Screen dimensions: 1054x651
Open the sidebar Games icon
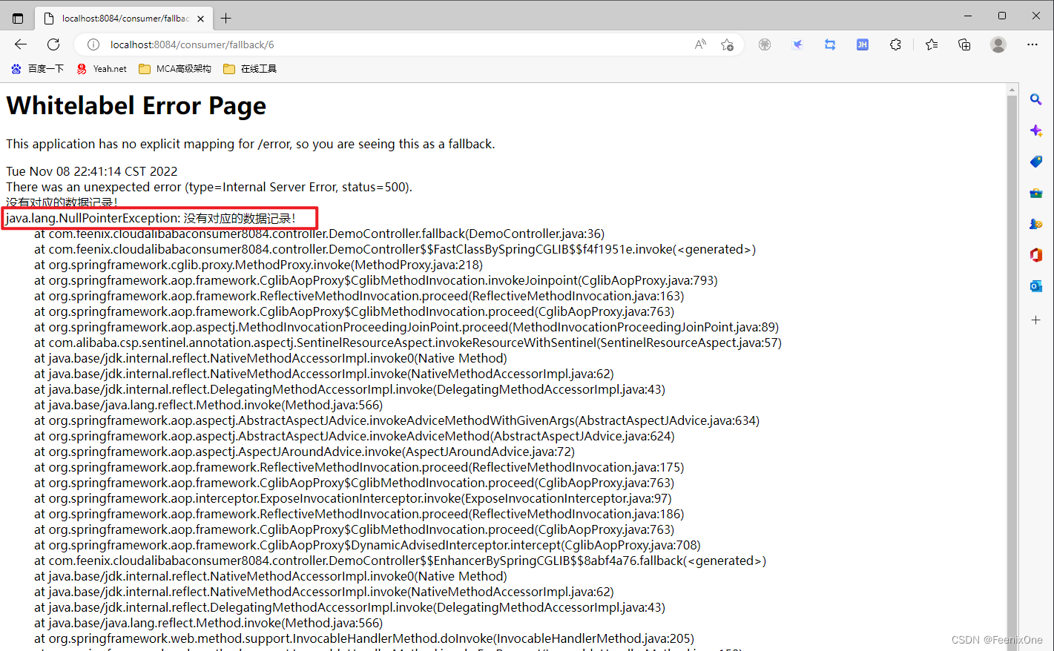tap(1036, 224)
